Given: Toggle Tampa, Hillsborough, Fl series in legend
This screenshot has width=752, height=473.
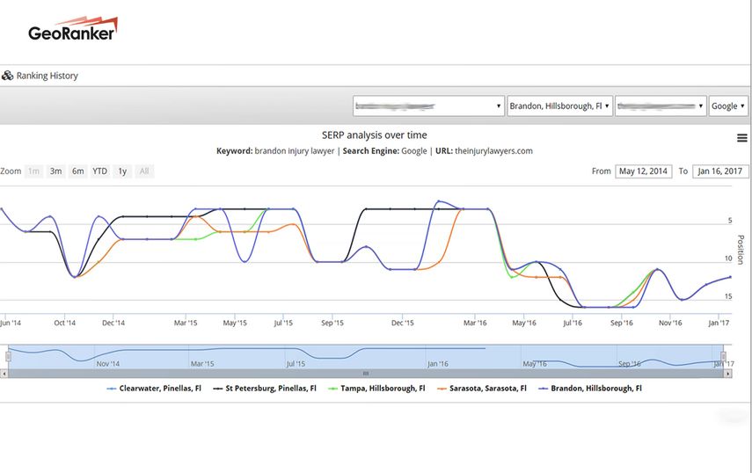Looking at the screenshot, I should 376,389.
